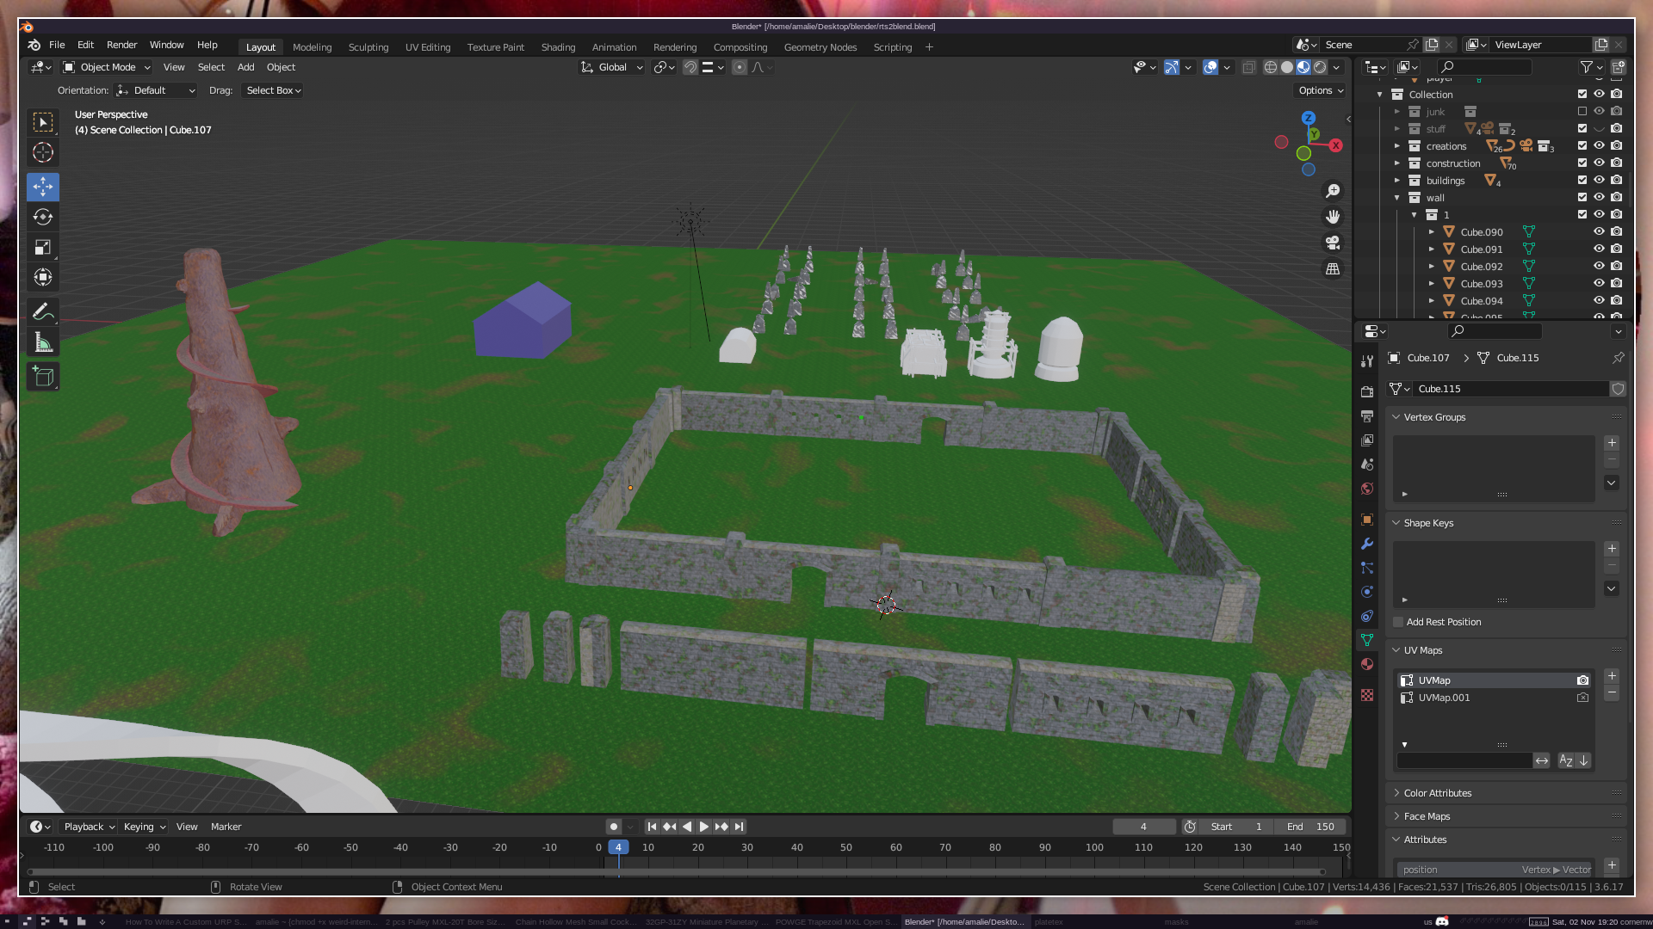The image size is (1653, 929).
Task: Open the Material properties tab
Action: (1367, 664)
